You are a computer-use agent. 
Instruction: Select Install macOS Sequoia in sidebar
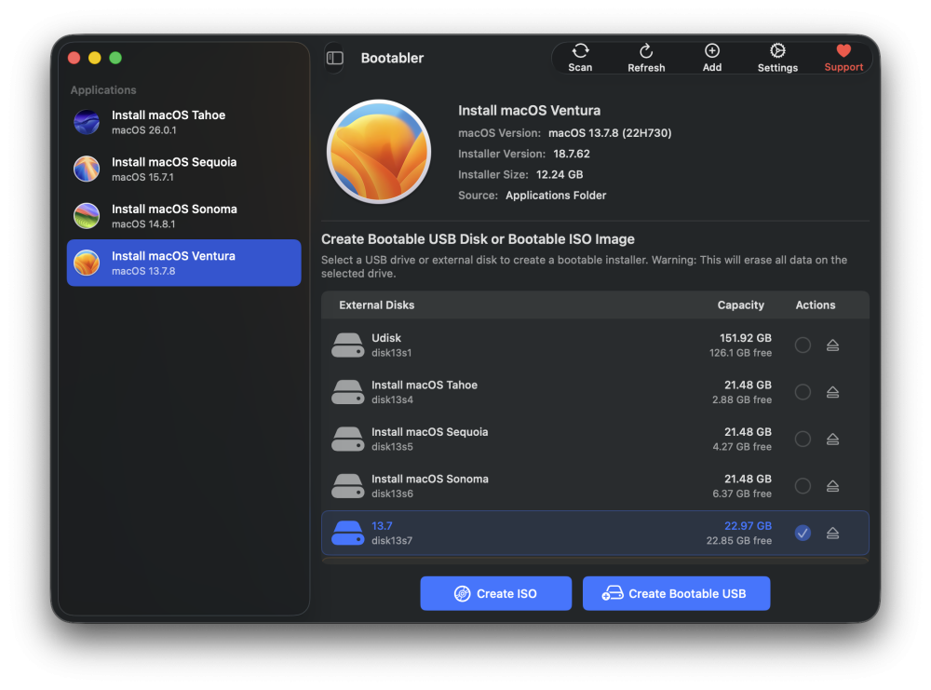pyautogui.click(x=184, y=169)
